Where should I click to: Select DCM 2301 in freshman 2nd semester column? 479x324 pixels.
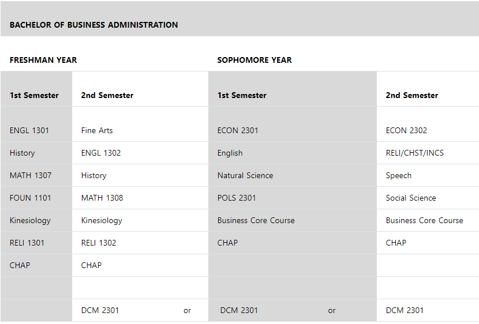point(100,310)
